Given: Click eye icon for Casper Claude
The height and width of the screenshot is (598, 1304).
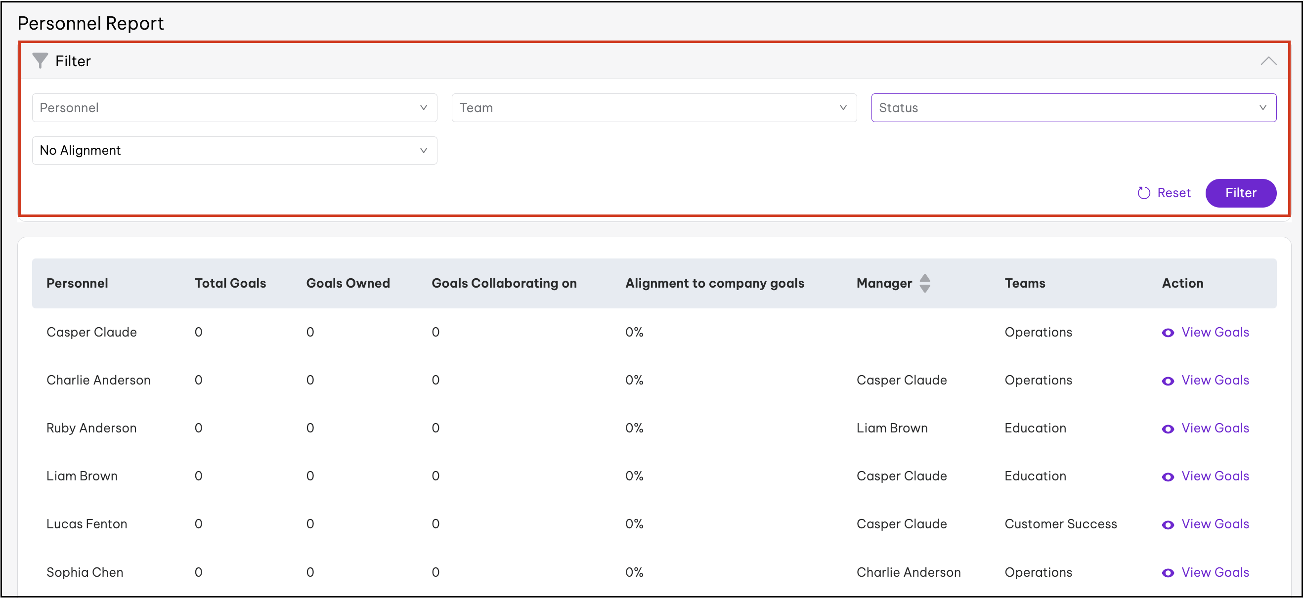Looking at the screenshot, I should [x=1168, y=333].
